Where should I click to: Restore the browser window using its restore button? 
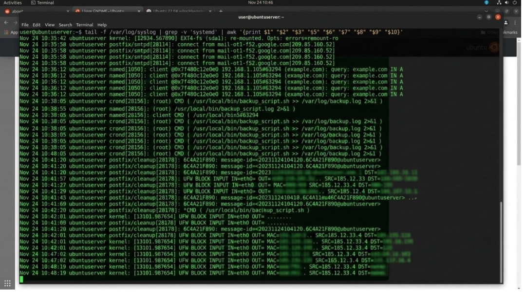click(x=507, y=11)
